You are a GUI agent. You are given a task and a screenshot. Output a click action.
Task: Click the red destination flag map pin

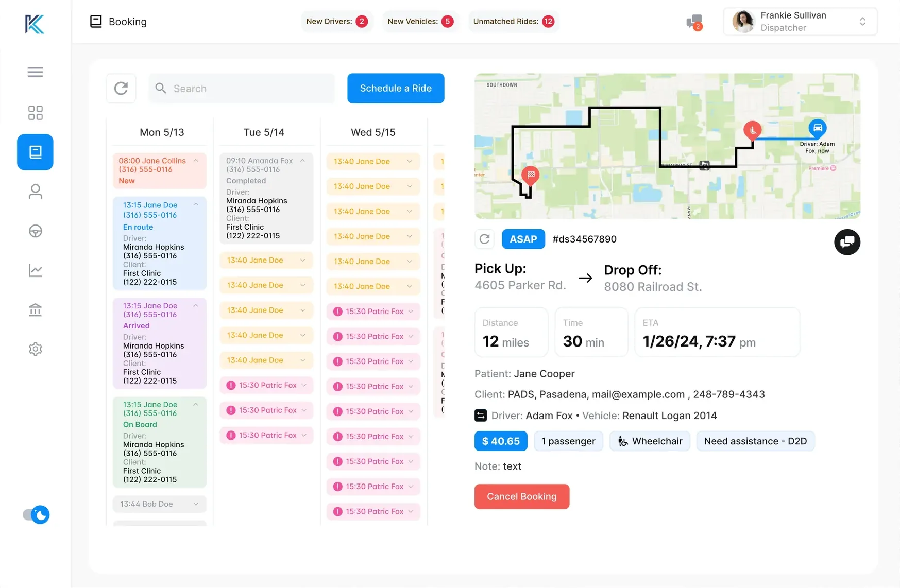530,175
